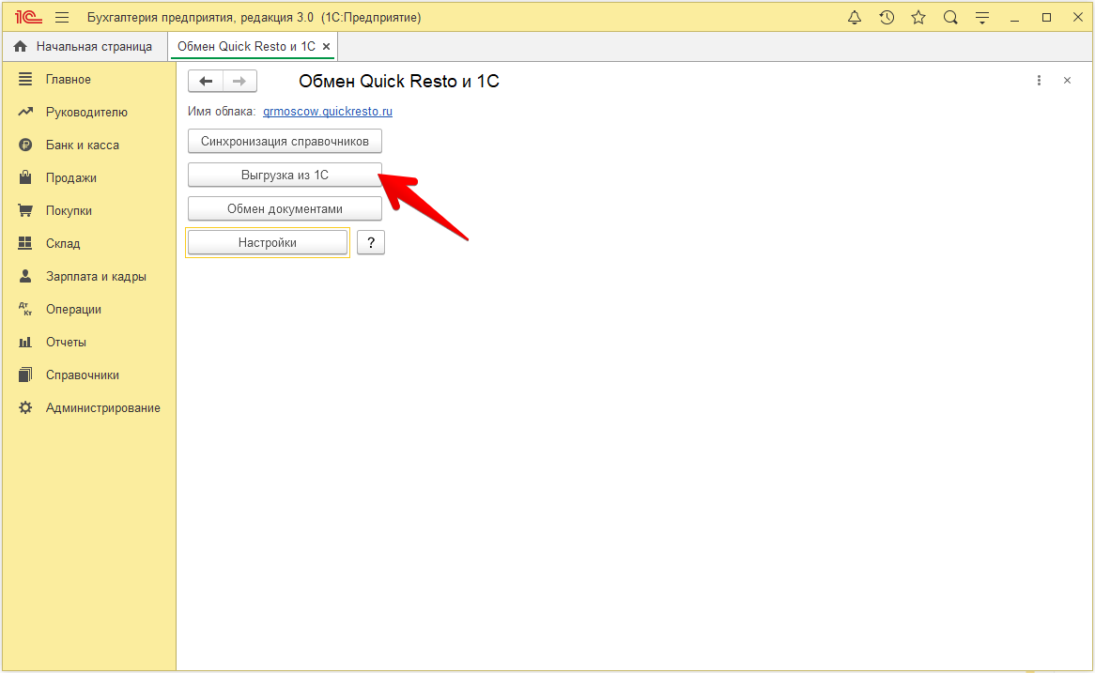Click the forward arrow navigation button

click(239, 81)
